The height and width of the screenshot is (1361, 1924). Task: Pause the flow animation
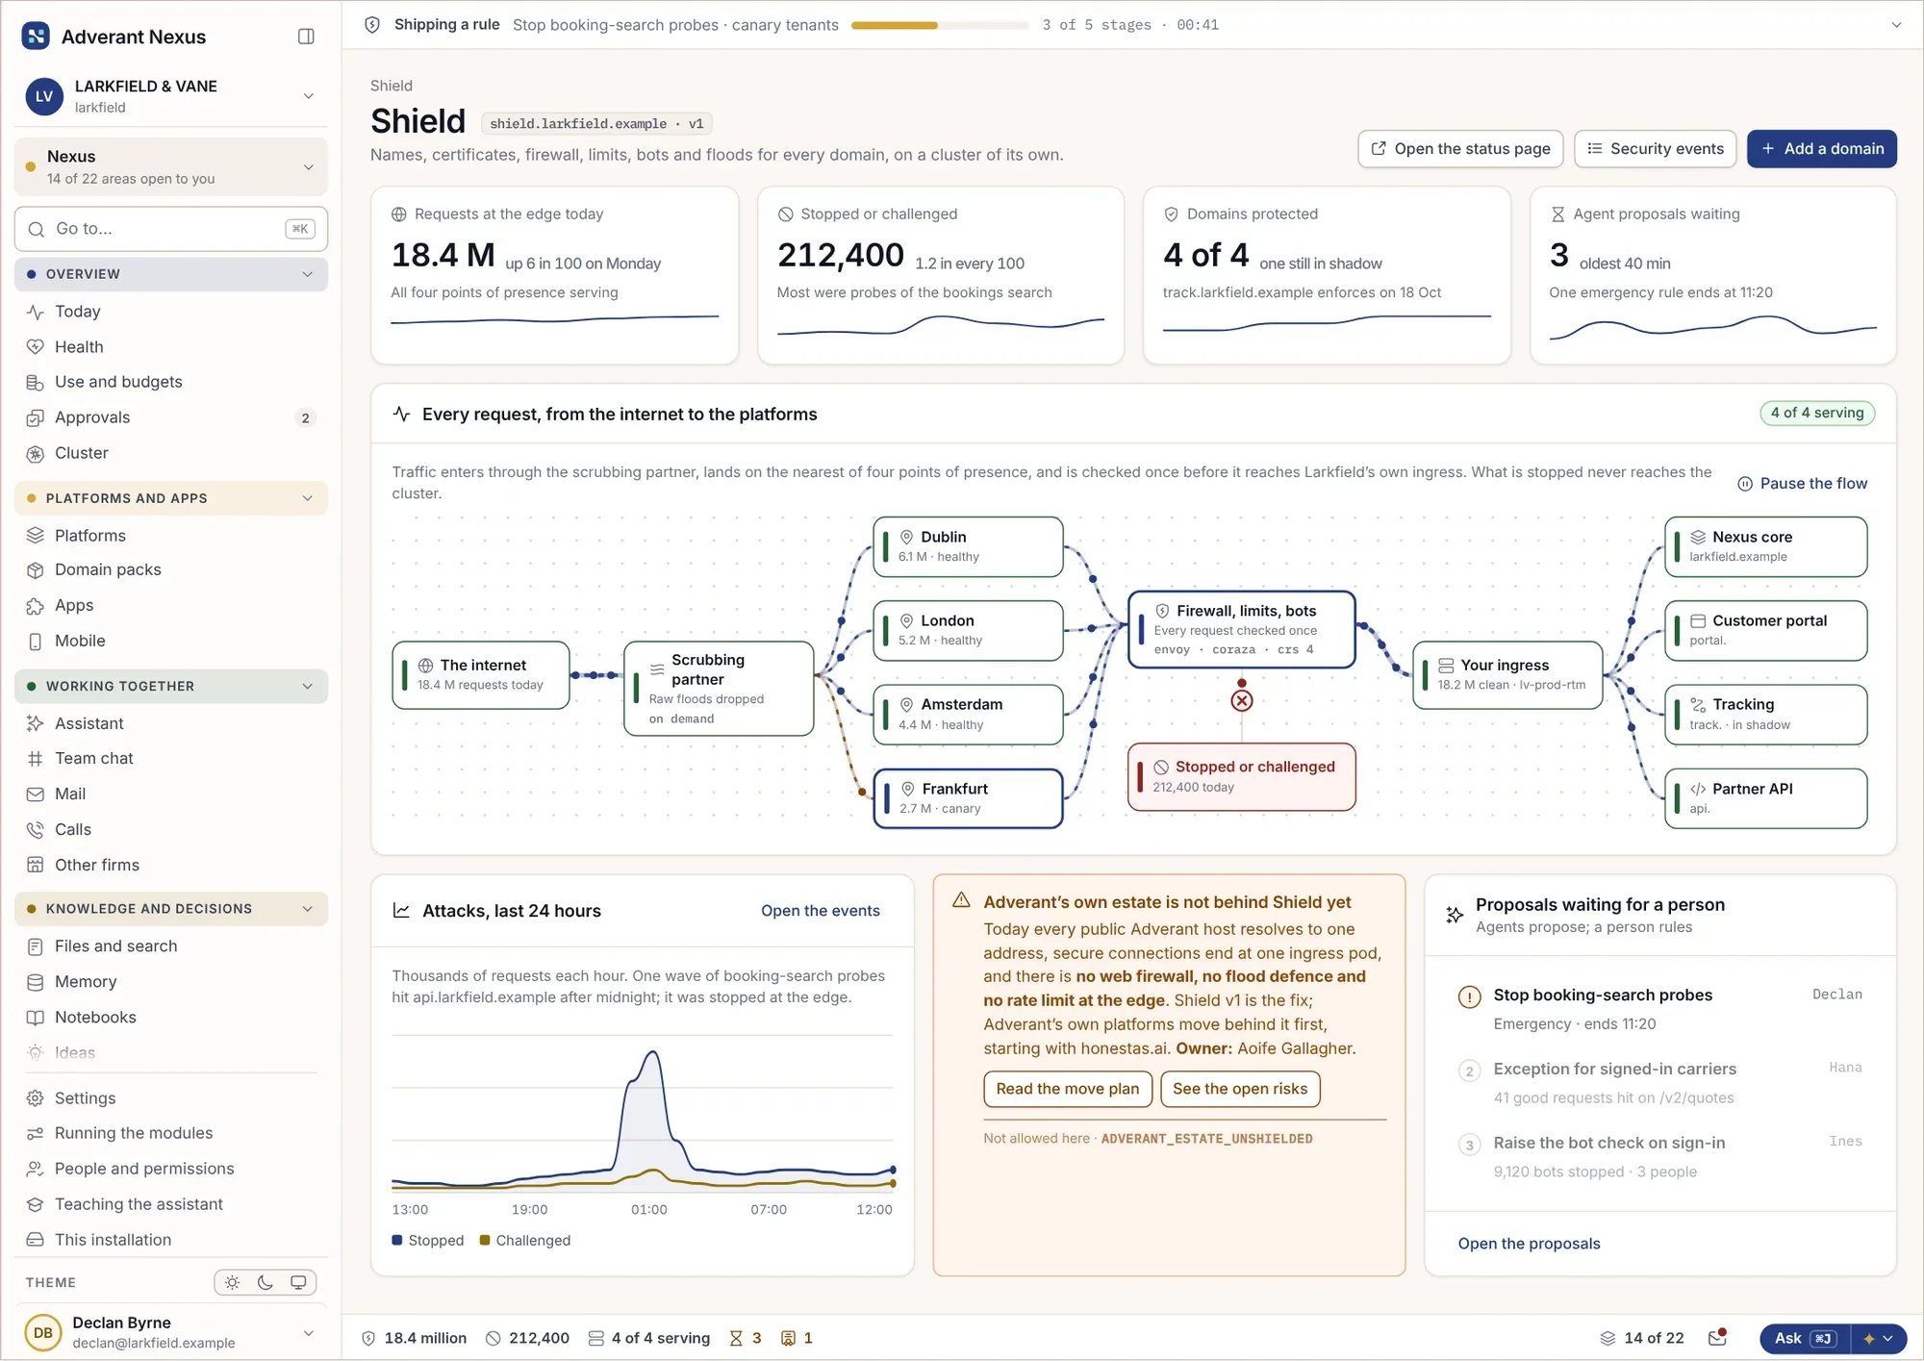(1803, 484)
